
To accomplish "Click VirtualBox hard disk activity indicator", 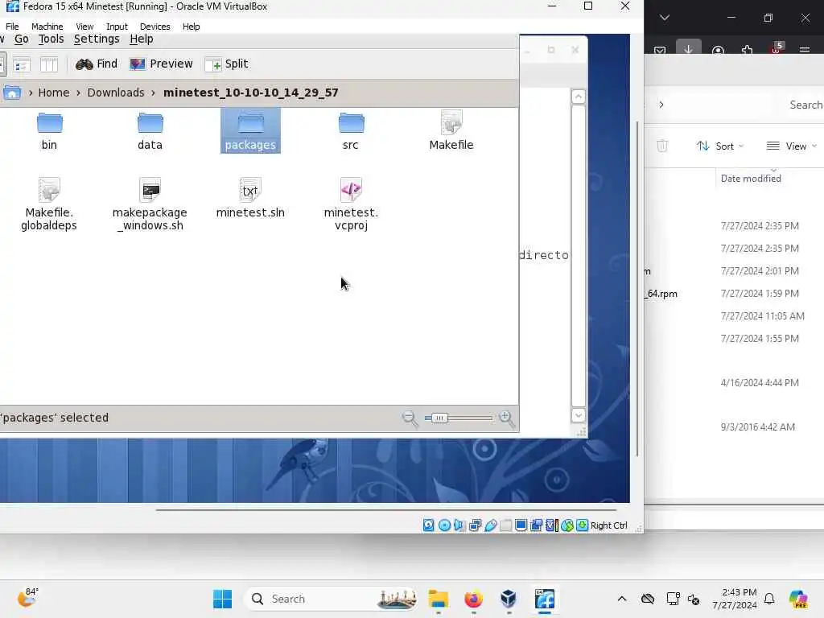I will point(429,525).
